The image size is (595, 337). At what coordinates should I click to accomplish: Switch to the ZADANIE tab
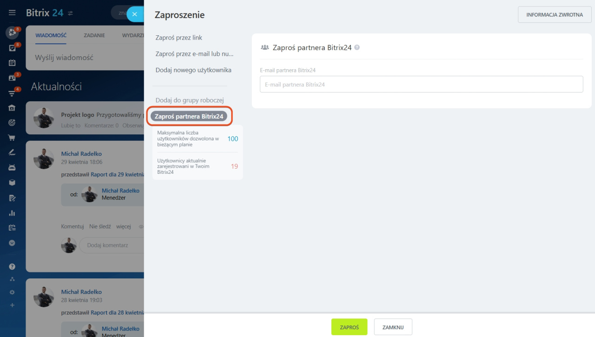[94, 35]
